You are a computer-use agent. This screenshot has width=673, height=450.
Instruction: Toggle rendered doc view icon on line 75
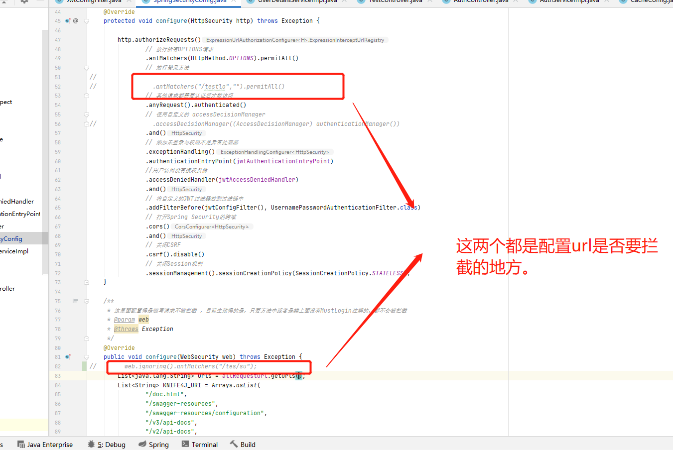[75, 301]
